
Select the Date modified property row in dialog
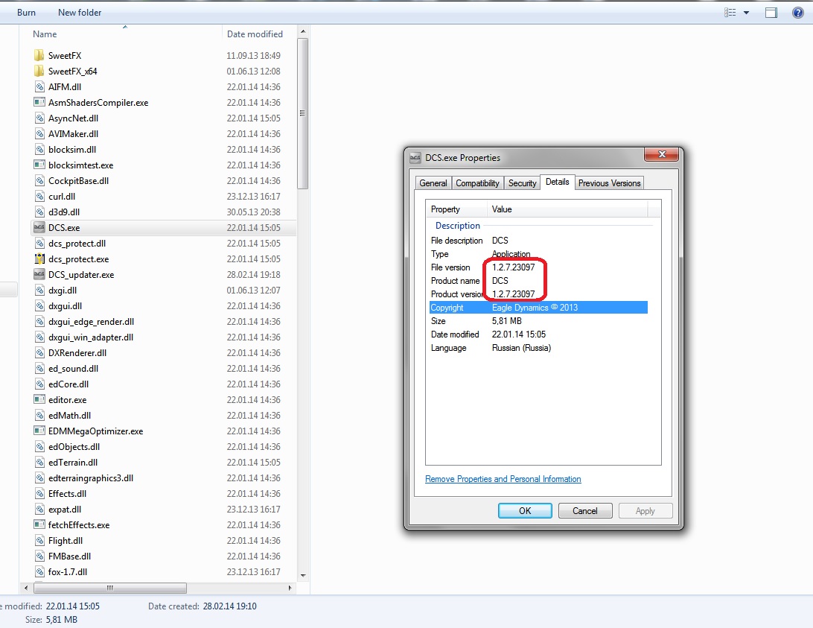click(538, 334)
